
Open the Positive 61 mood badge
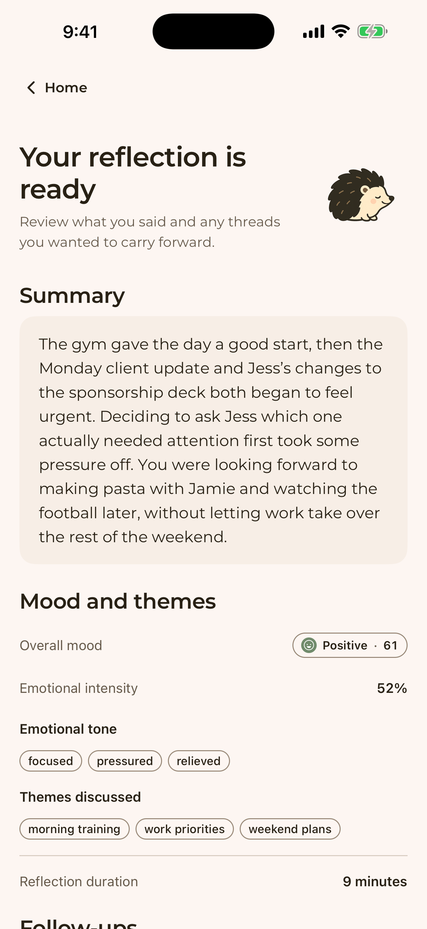pyautogui.click(x=350, y=645)
